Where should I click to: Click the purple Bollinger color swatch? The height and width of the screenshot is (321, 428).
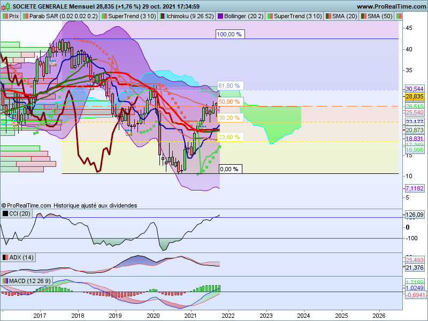point(220,16)
